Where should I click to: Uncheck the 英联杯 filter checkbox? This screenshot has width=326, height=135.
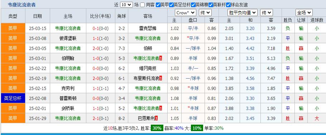(210, 5)
